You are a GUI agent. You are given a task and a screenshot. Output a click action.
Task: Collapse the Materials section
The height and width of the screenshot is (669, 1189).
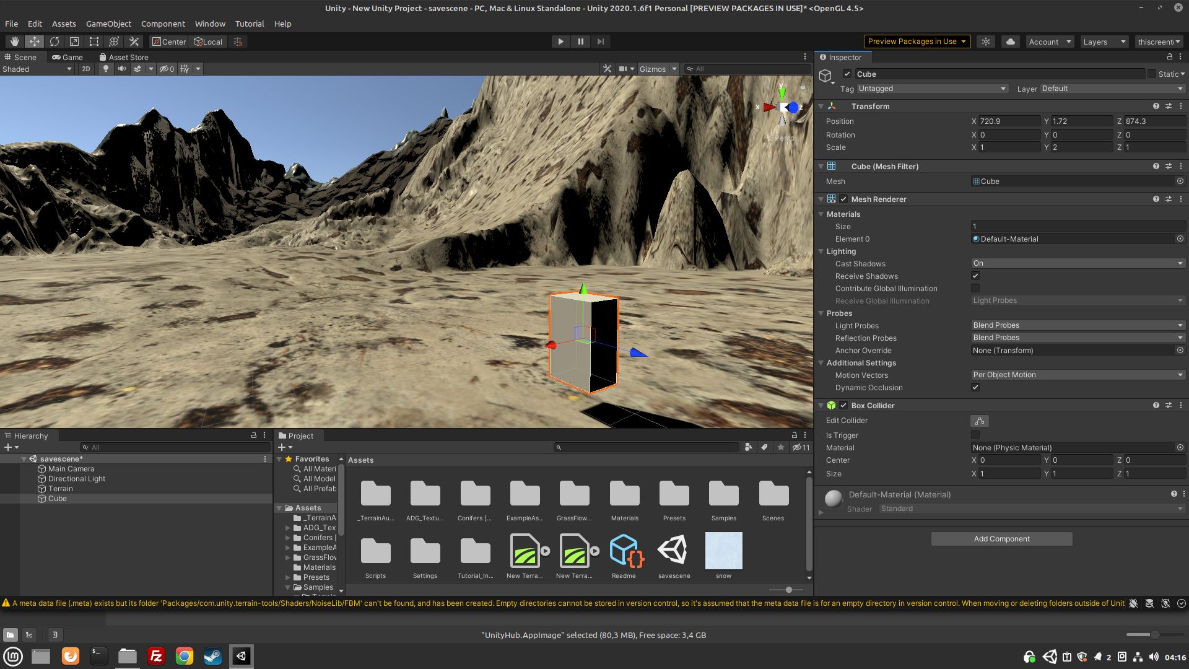coord(821,214)
